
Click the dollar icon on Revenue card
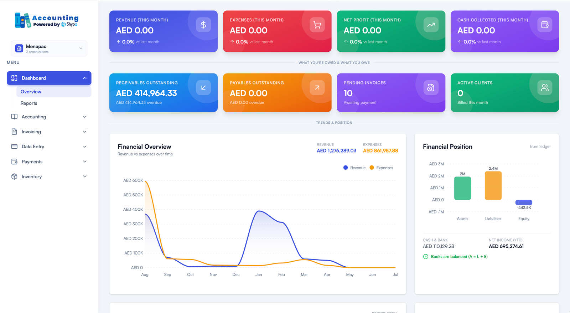(203, 25)
